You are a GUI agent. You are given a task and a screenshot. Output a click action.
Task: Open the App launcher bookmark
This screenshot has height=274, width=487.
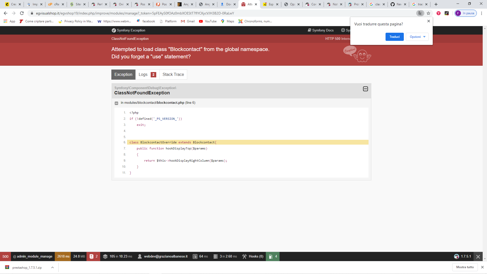[x=9, y=21]
